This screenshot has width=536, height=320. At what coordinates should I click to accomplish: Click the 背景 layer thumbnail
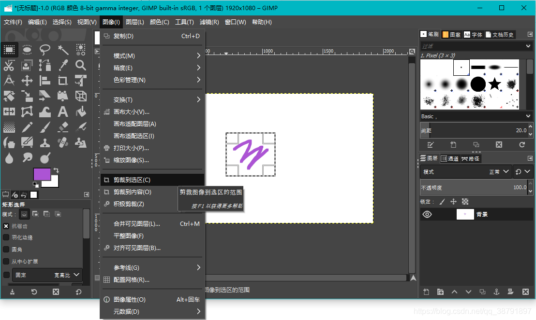(465, 214)
